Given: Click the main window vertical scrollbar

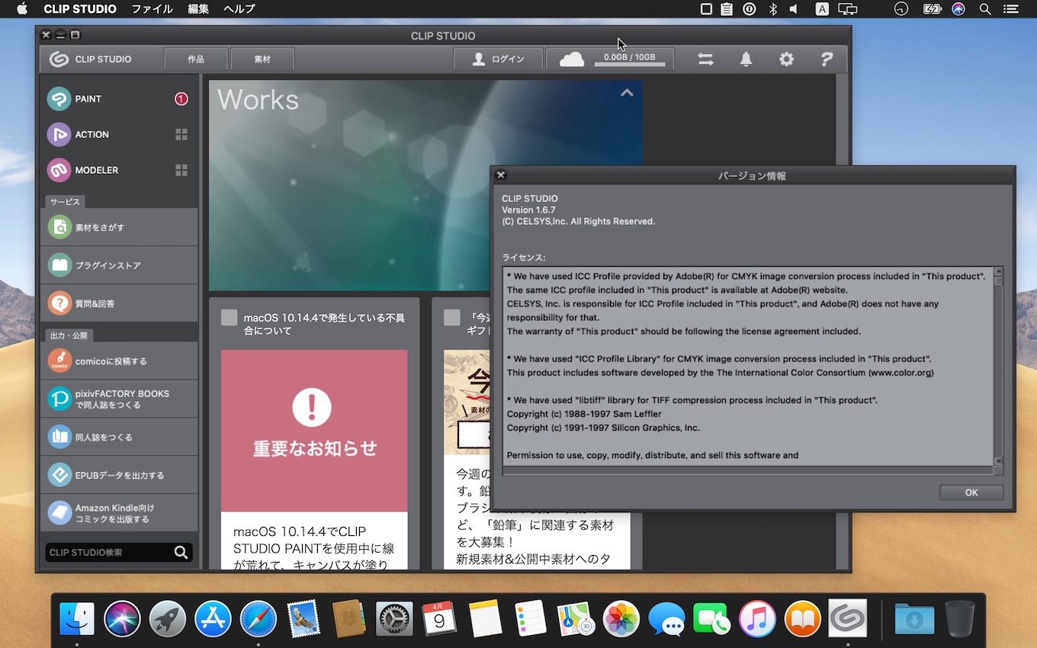Looking at the screenshot, I should coord(842,322).
